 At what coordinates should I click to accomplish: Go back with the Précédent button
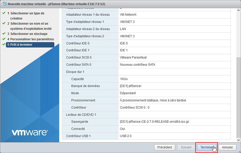point(165,147)
